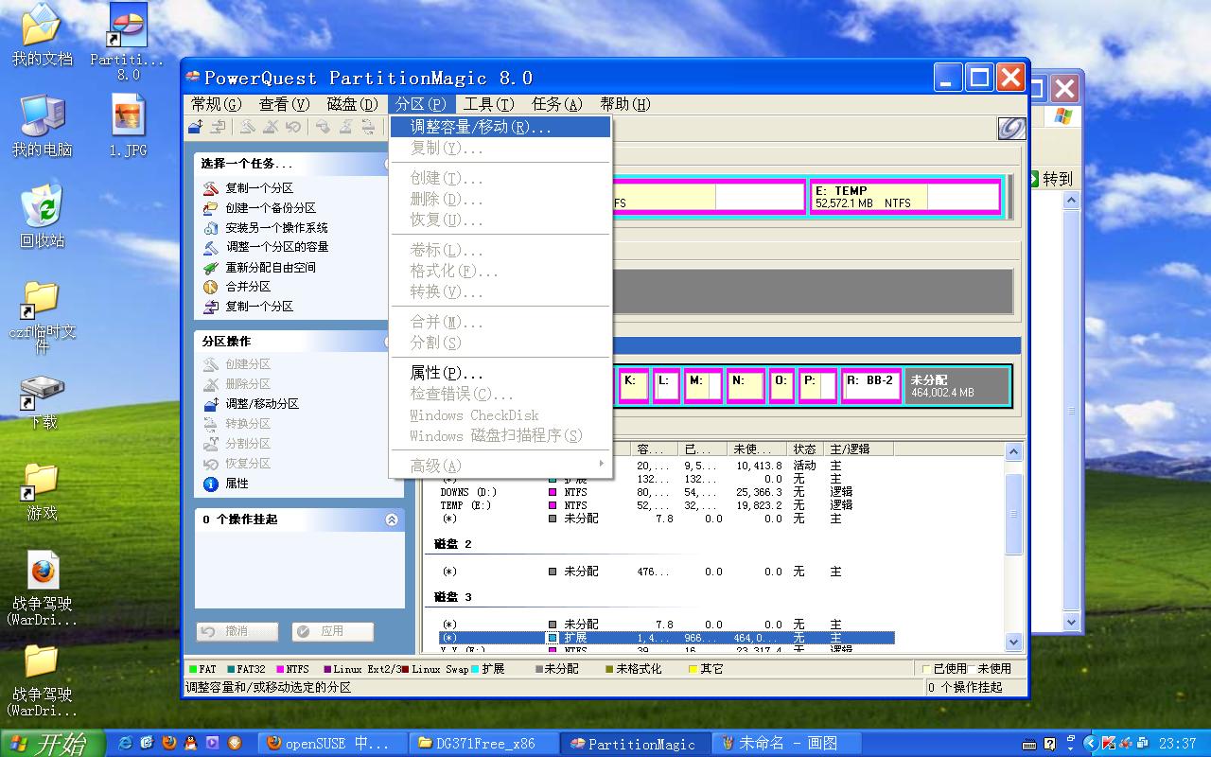Open the 帮助(H) menu
The height and width of the screenshot is (757, 1211).
coord(624,104)
